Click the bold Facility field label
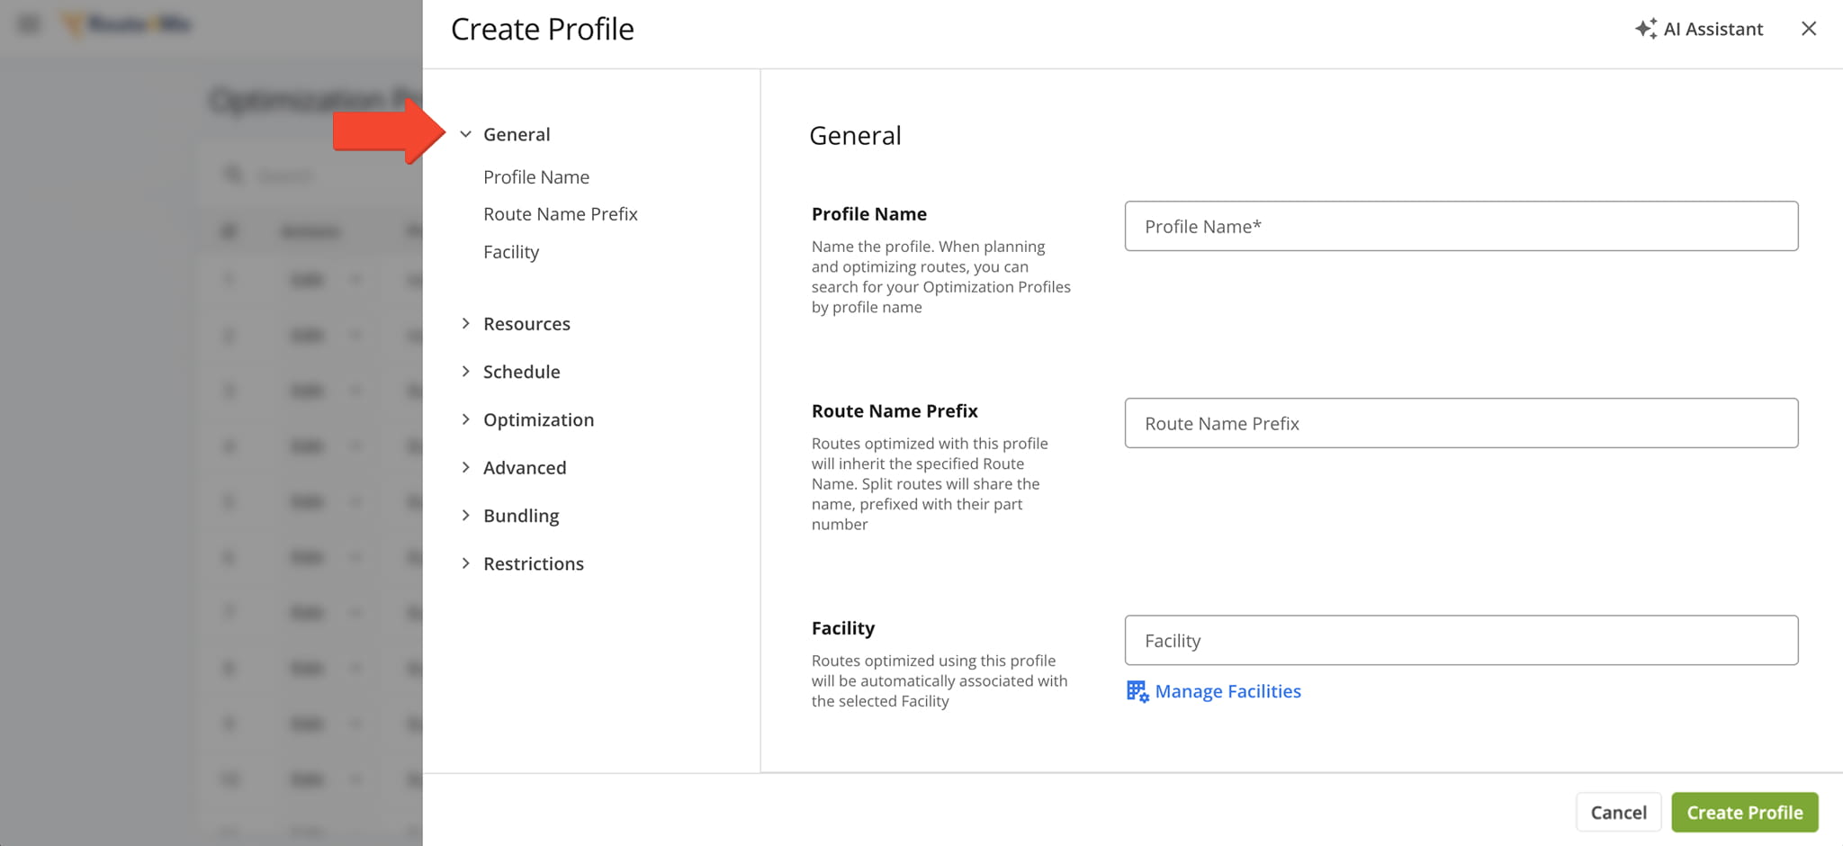 point(843,628)
